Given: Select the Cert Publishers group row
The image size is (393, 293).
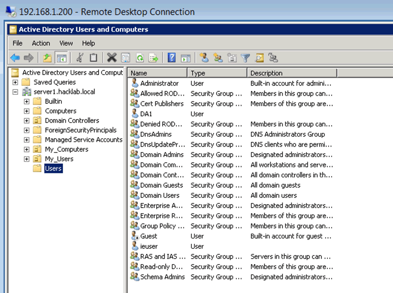Looking at the screenshot, I should (232, 104).
